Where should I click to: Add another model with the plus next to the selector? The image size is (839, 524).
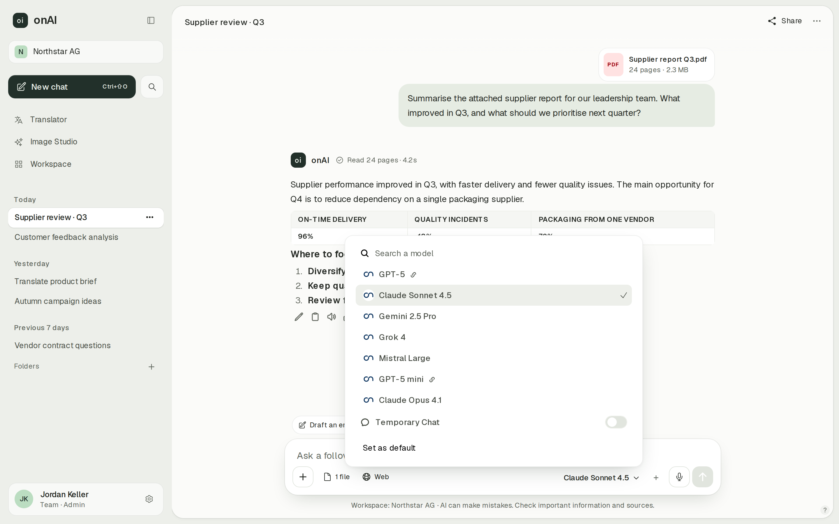[x=656, y=477]
